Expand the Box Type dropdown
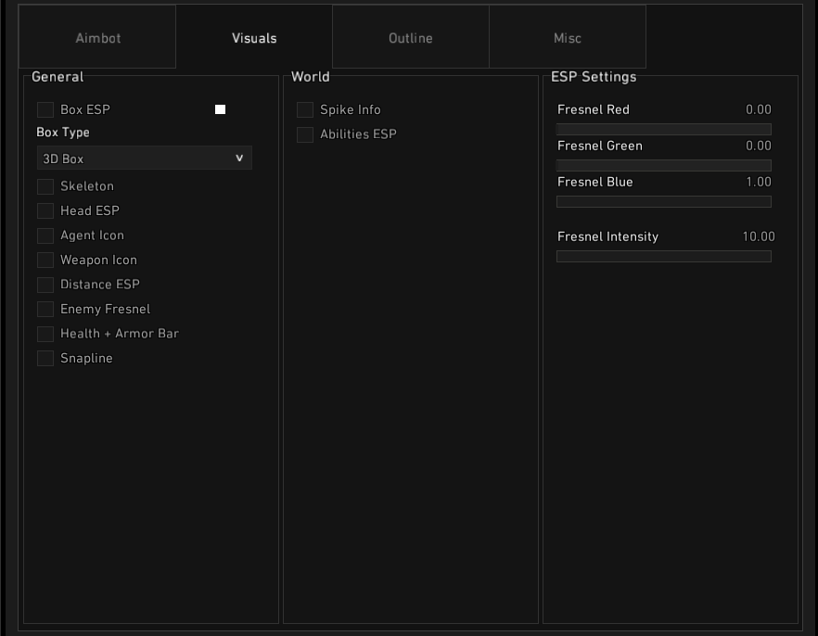 (x=144, y=159)
